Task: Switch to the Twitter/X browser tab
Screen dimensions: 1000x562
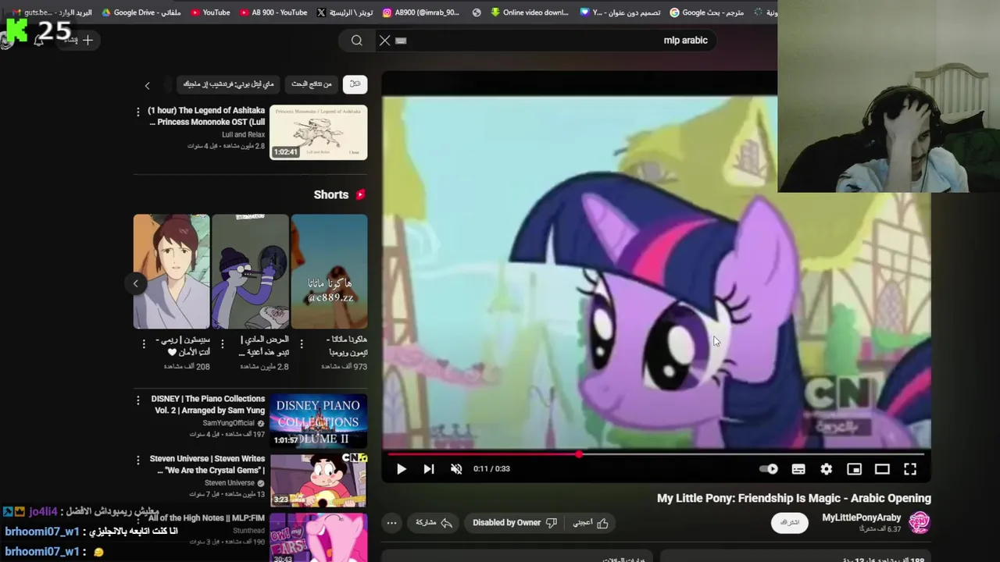Action: 345,12
